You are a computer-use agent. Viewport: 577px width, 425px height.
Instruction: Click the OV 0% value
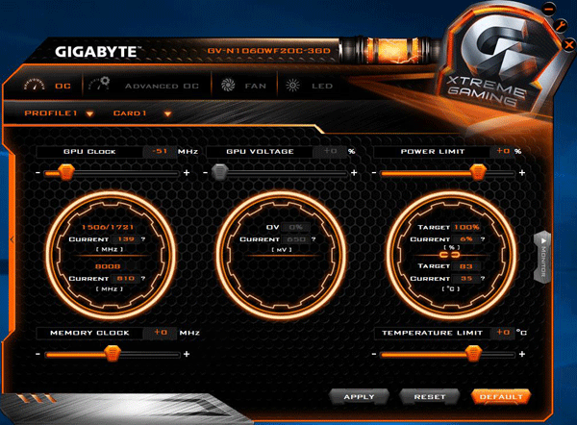(296, 227)
